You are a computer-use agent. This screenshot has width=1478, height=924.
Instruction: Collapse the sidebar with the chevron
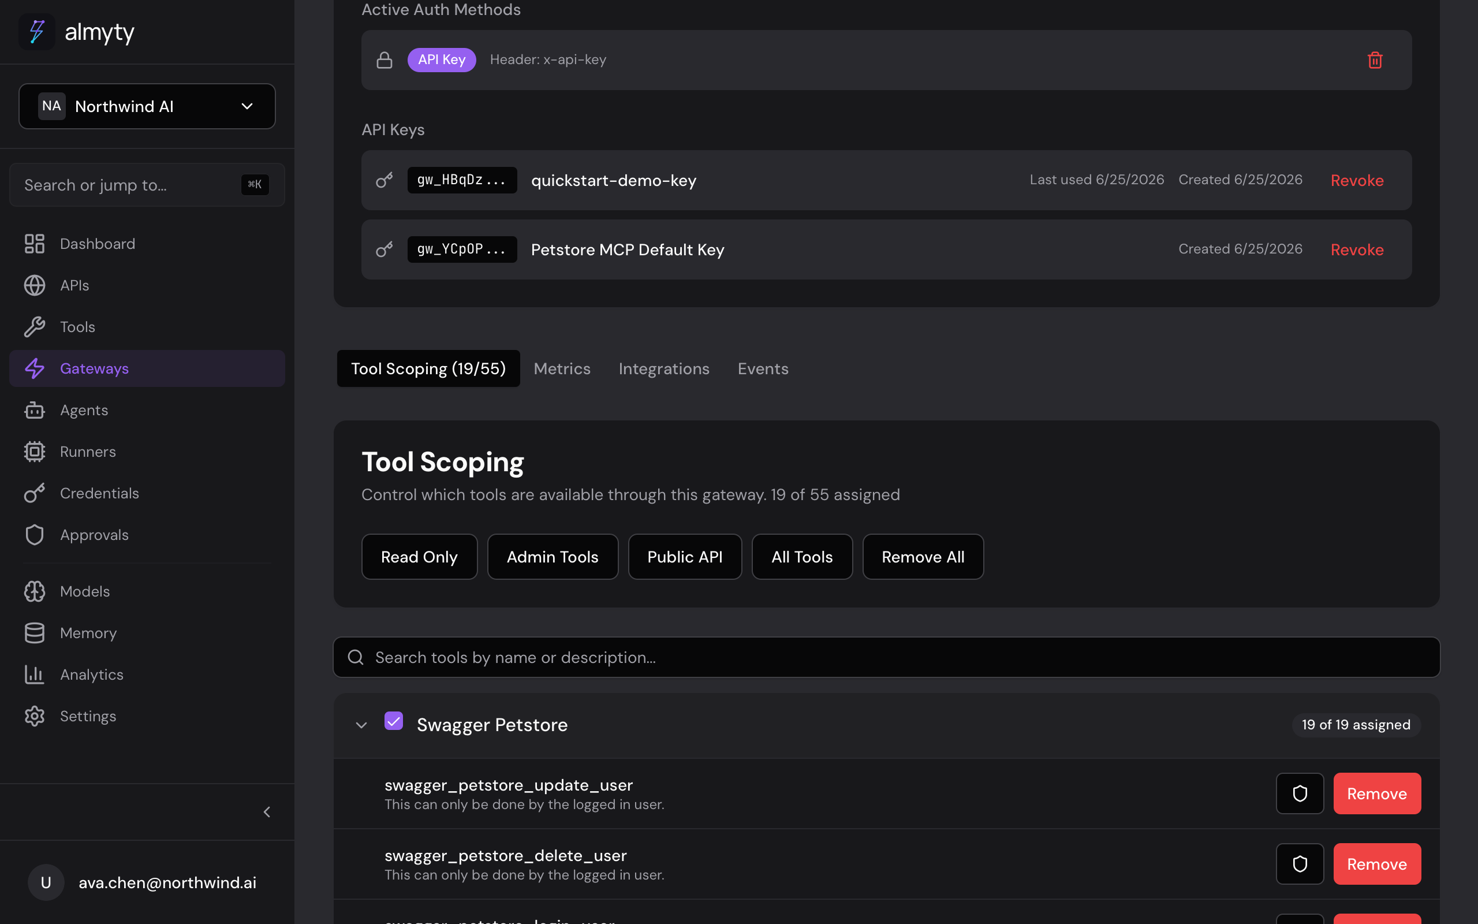[x=267, y=812]
